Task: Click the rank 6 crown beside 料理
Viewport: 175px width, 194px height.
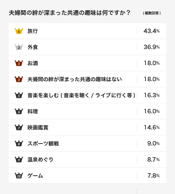Action: pyautogui.click(x=19, y=111)
